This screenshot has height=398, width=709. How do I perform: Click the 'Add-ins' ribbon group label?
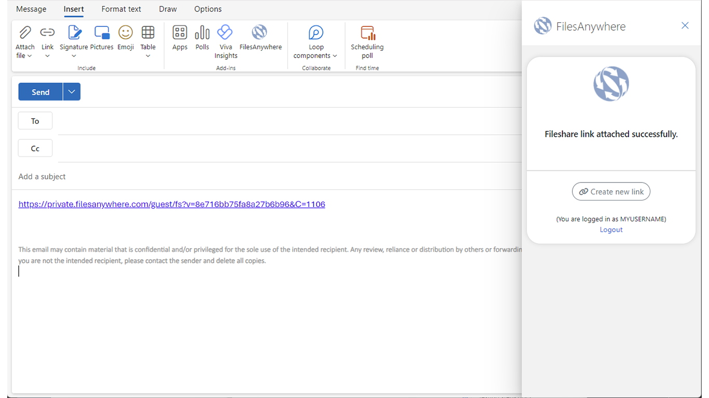226,68
